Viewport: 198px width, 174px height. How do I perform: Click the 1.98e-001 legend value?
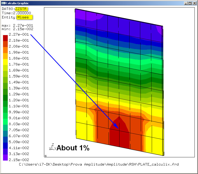tap(19, 52)
